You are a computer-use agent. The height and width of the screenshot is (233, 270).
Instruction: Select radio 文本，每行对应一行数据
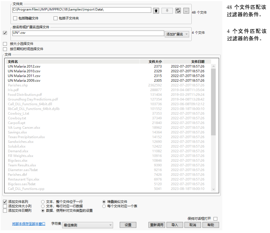pos(43,206)
